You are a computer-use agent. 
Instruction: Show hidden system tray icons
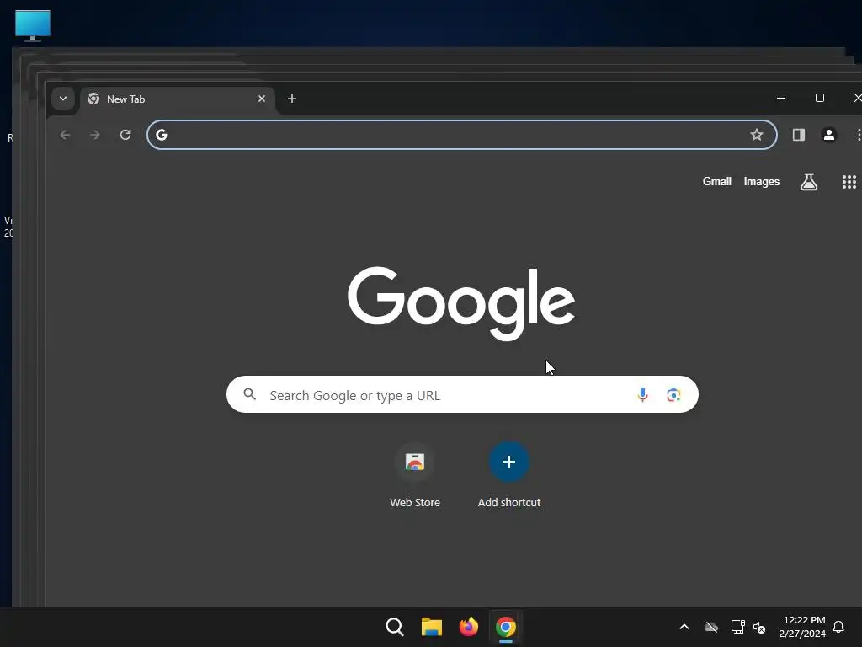(684, 627)
